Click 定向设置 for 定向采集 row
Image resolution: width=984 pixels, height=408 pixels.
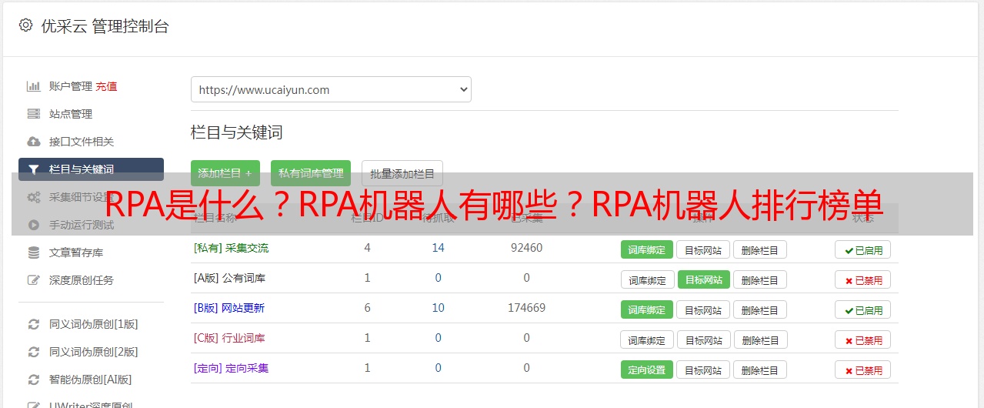coord(647,370)
